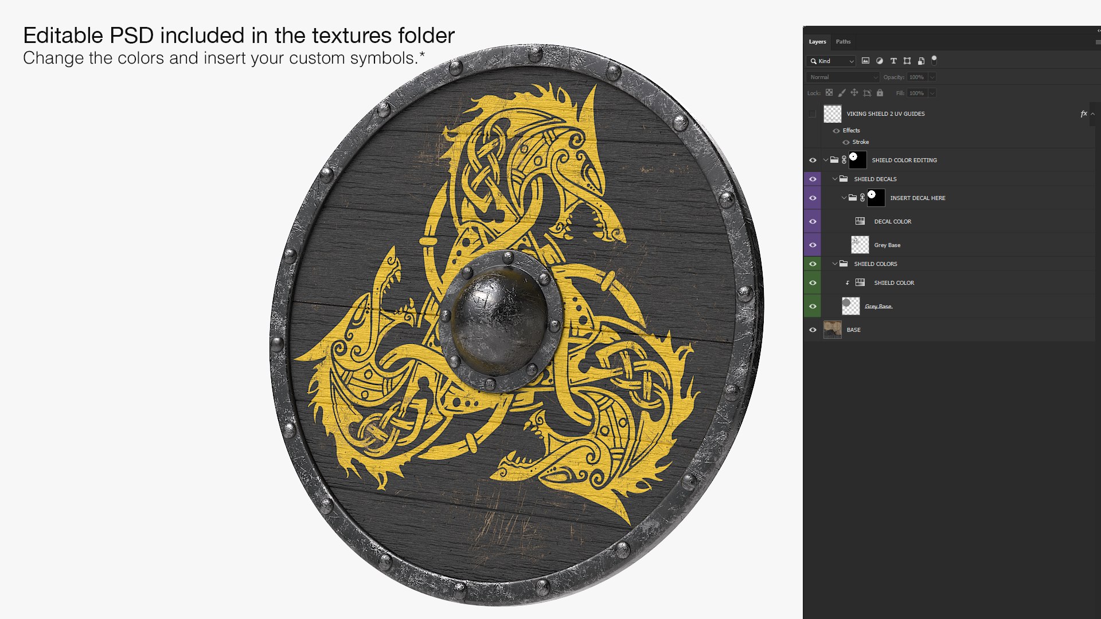Select the 'BASE' layer name

pyautogui.click(x=853, y=330)
